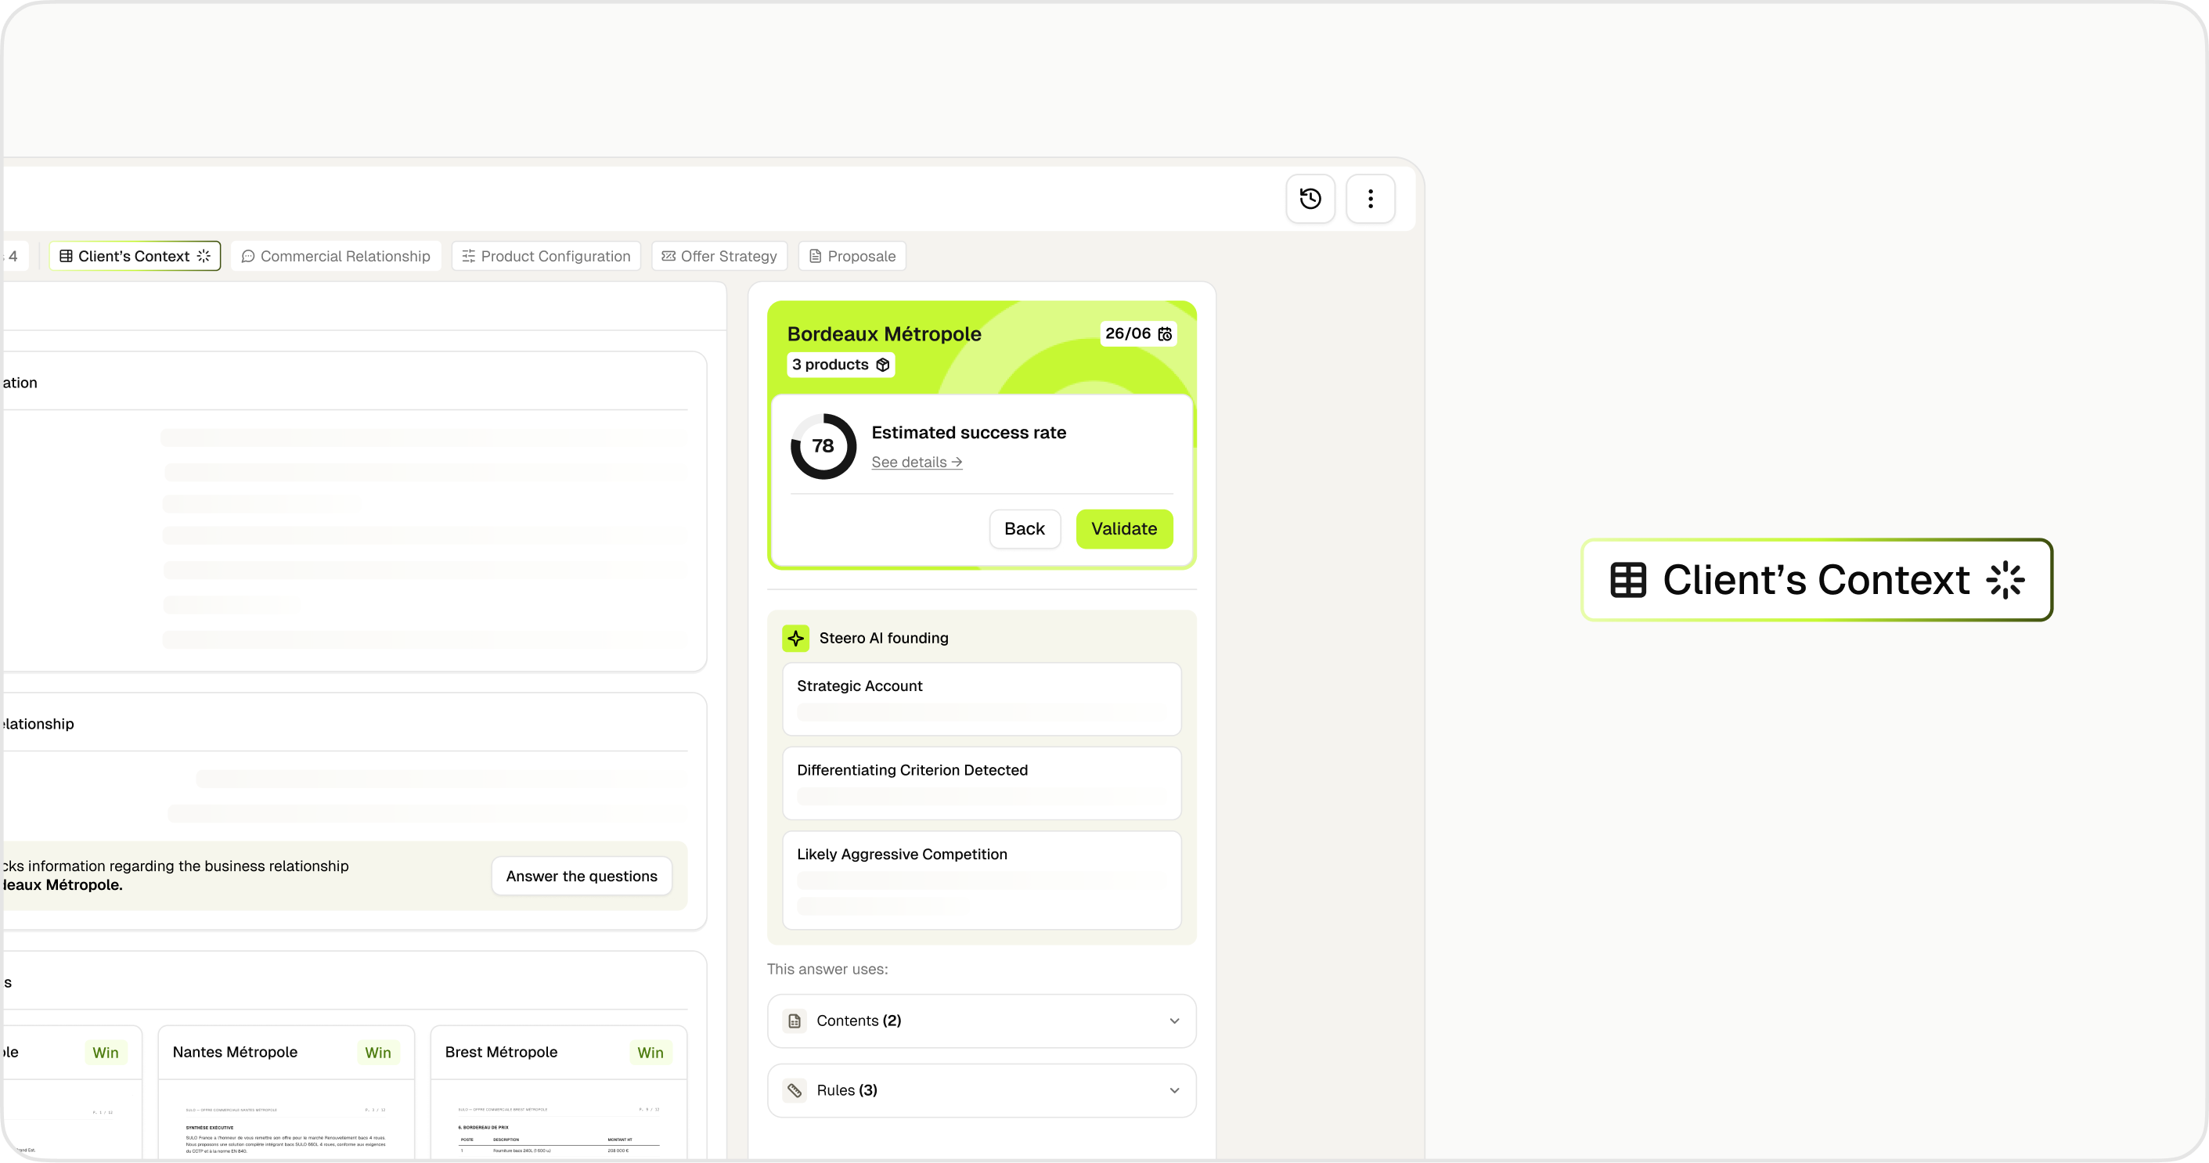2209x1163 pixels.
Task: Click the Estimated success rate heading
Action: click(968, 432)
